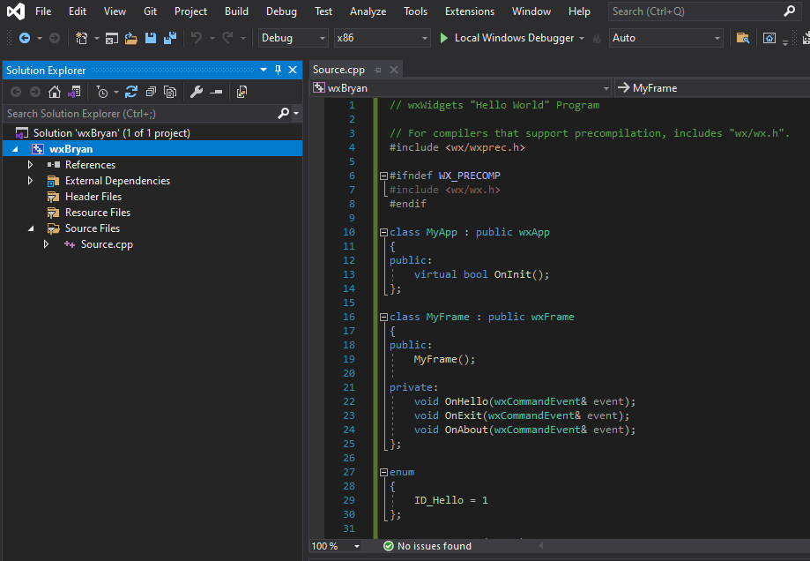Open the Extensions menu
This screenshot has height=561, width=810.
(x=470, y=11)
